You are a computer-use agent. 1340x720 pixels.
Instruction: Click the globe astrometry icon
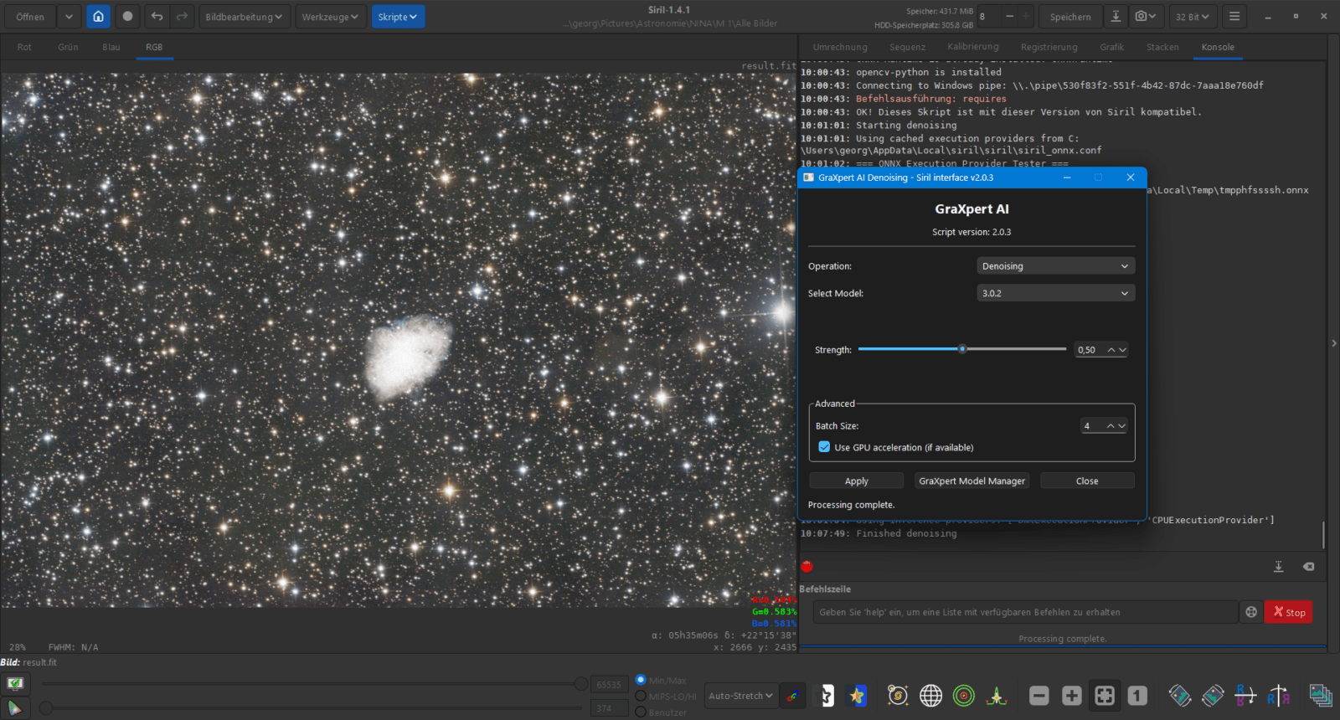click(x=930, y=696)
